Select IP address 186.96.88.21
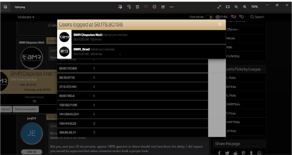This screenshot has height=155, width=292. (67, 132)
